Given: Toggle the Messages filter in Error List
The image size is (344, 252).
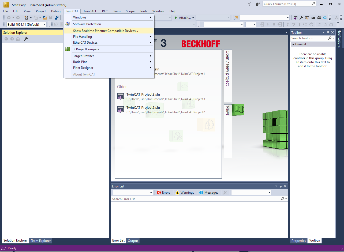Looking at the screenshot, I should [209, 193].
